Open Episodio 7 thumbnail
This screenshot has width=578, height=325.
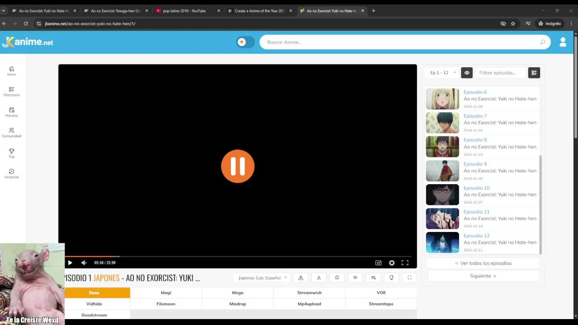point(443,123)
